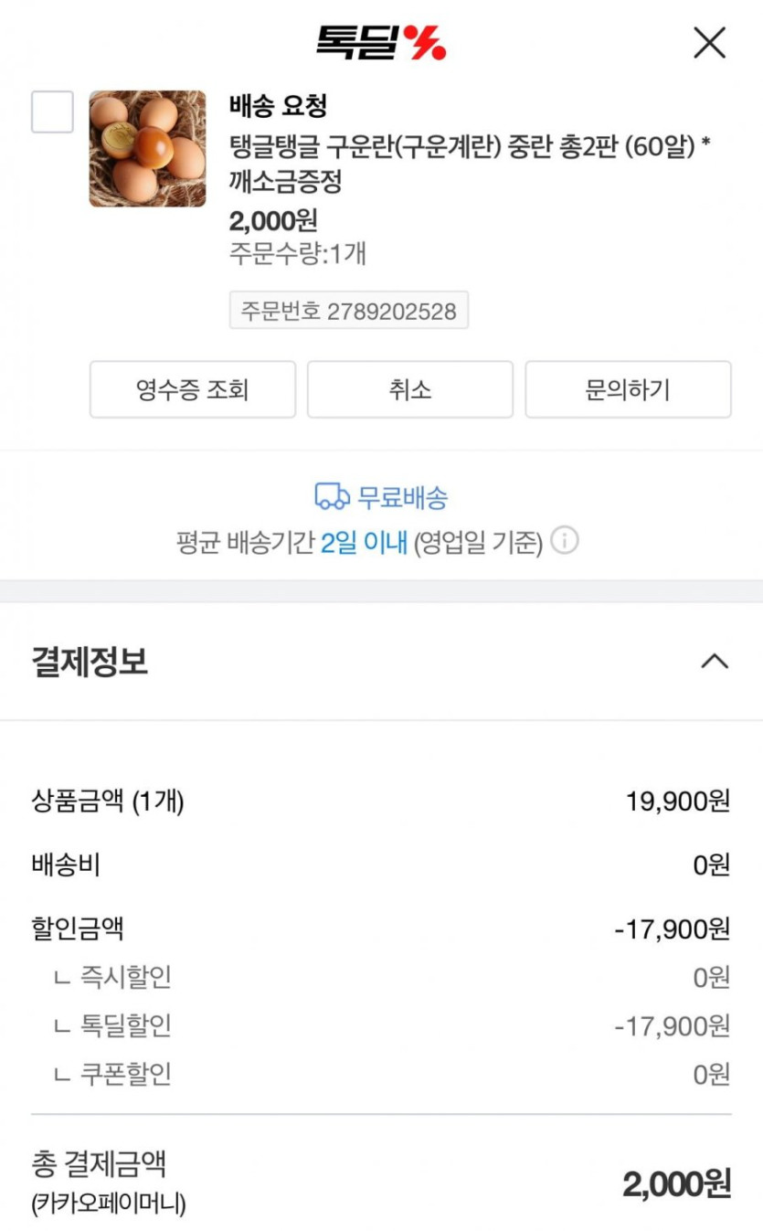Image resolution: width=763 pixels, height=1231 pixels.
Task: Click the 2일 이내 delivery time text
Action: click(364, 544)
